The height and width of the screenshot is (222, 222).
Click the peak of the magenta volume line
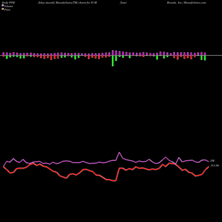119,152
